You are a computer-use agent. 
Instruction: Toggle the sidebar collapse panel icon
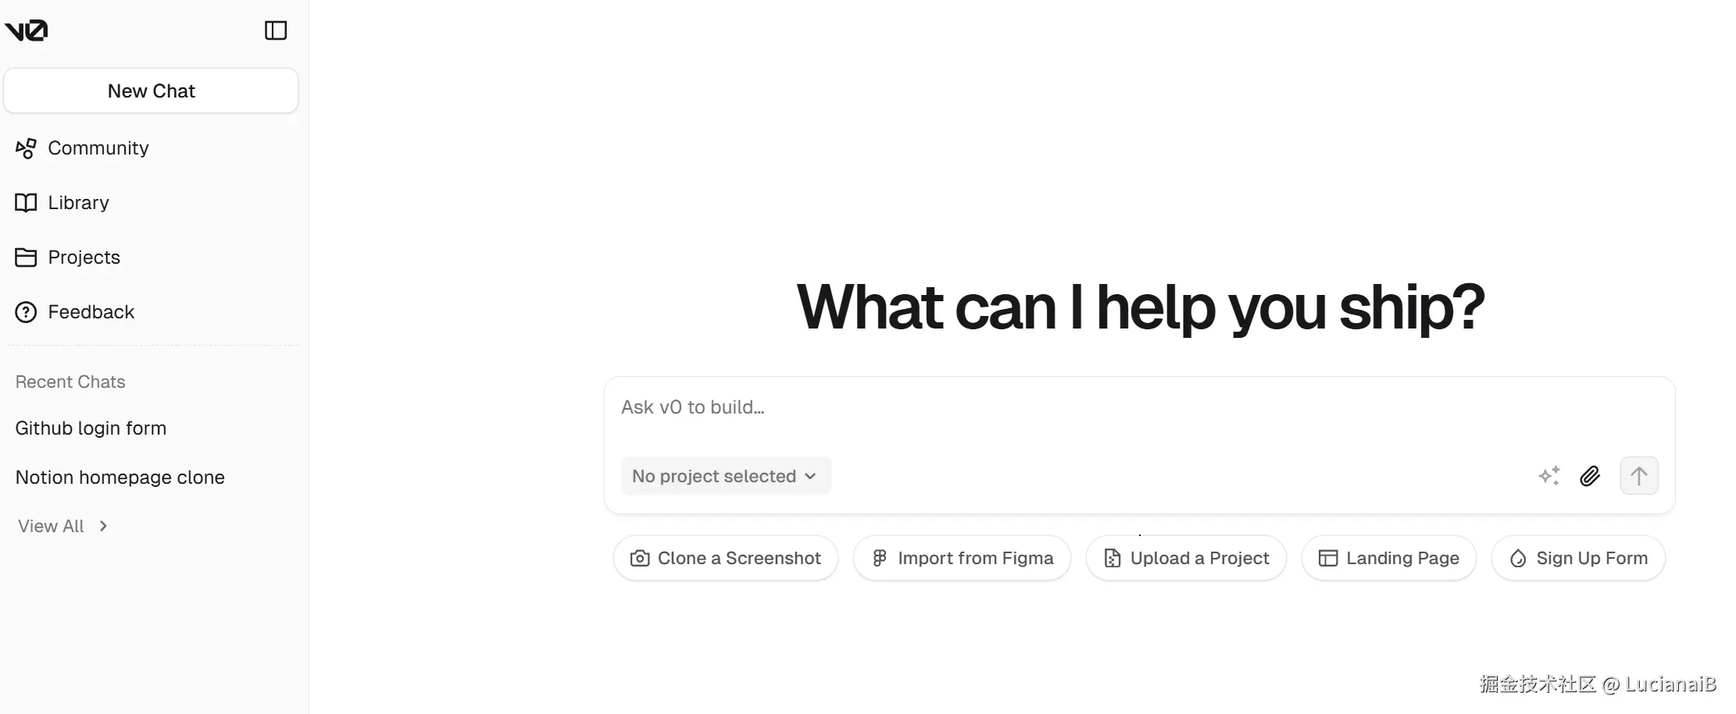(276, 30)
